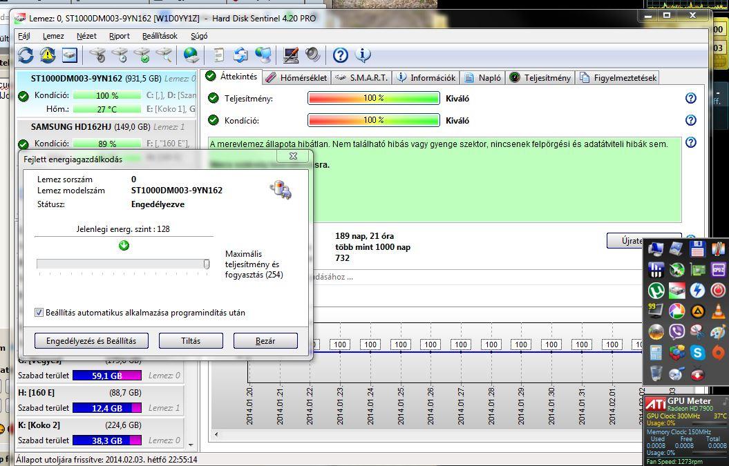Open the Súgó menu
Viewport: 729px width, 466px height.
pos(199,36)
